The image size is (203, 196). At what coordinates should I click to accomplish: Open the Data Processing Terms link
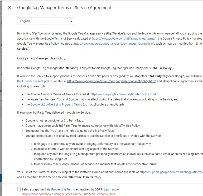pyautogui.click(x=60, y=189)
